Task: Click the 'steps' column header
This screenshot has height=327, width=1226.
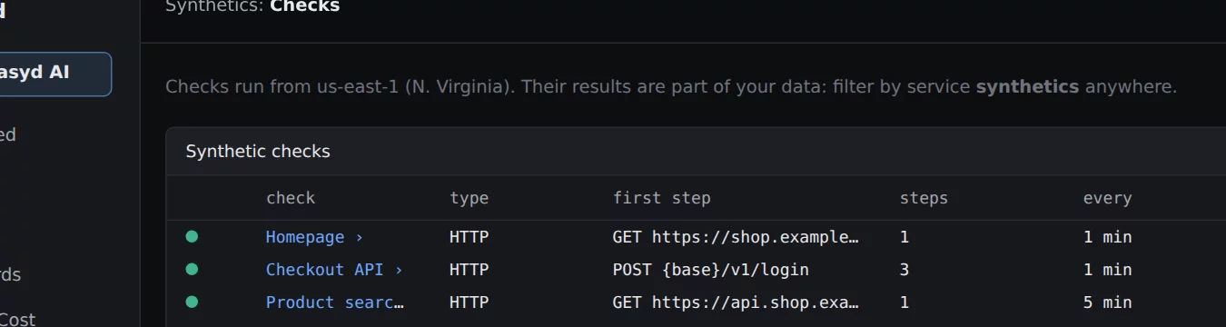Action: [x=924, y=198]
